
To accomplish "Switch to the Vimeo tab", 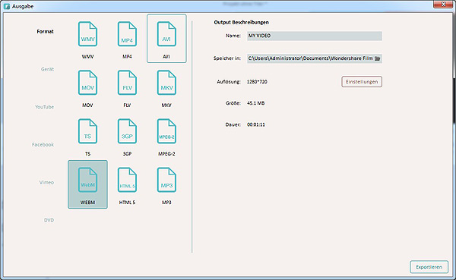I will point(46,182).
